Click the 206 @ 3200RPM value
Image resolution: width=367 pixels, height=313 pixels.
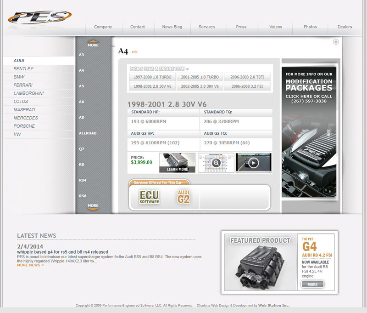221,121
